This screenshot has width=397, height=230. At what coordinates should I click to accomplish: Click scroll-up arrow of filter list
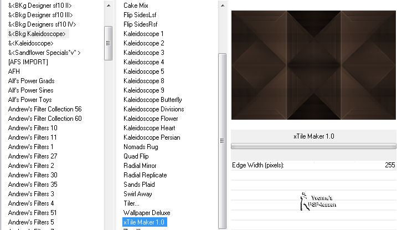click(222, 6)
